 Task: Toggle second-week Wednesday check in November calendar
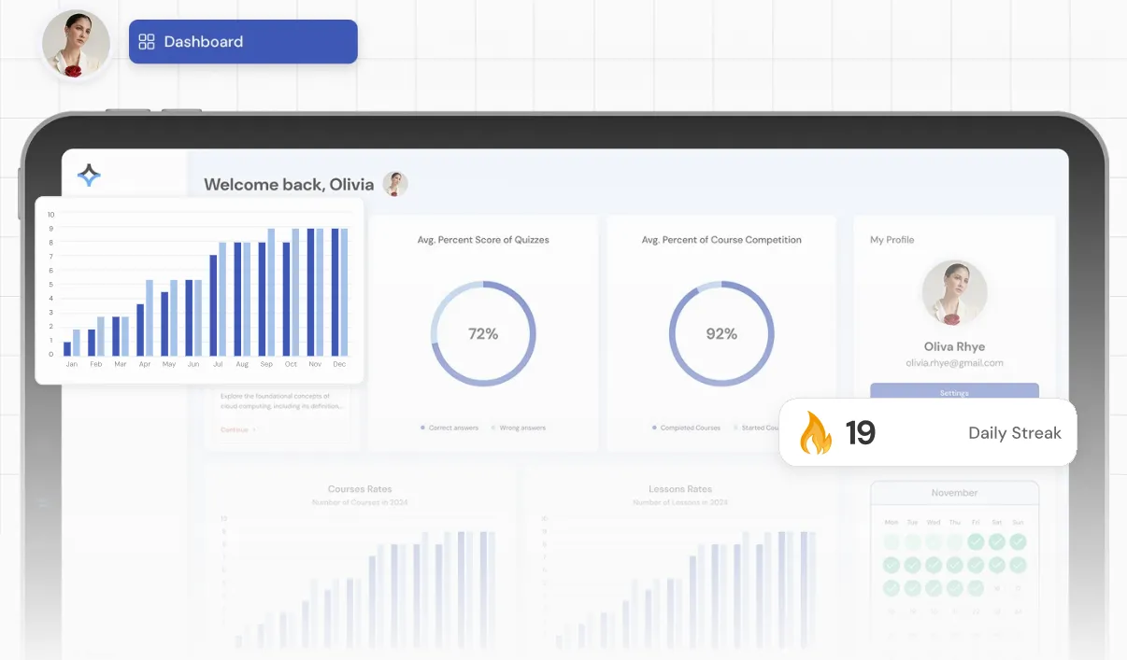click(x=934, y=565)
